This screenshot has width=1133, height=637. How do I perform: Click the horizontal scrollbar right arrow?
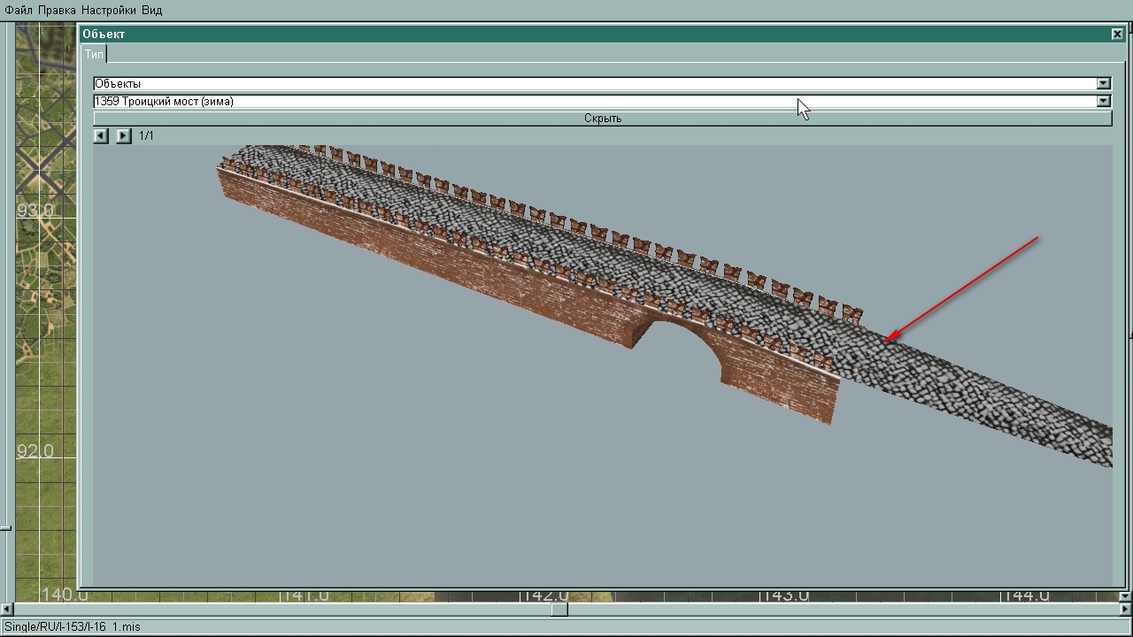[1126, 609]
